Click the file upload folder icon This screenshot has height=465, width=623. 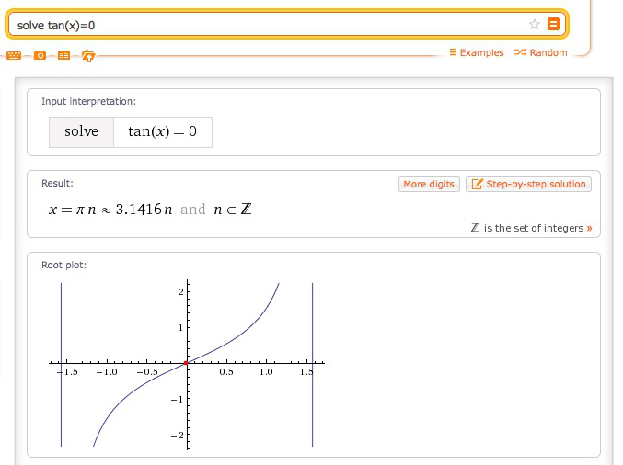[88, 56]
